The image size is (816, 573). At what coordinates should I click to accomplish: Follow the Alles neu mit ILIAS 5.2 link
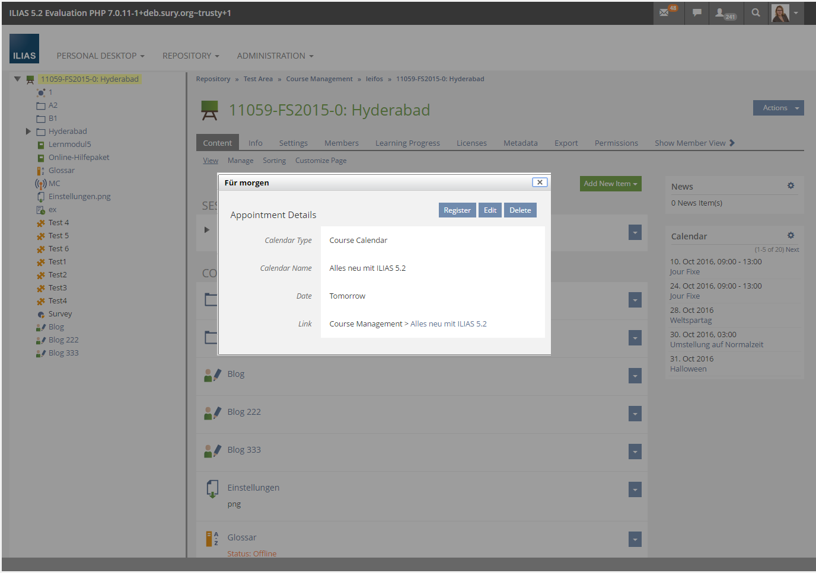448,324
